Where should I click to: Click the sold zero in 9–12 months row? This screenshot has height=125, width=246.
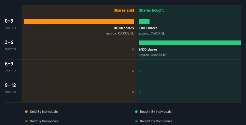[x=133, y=92]
